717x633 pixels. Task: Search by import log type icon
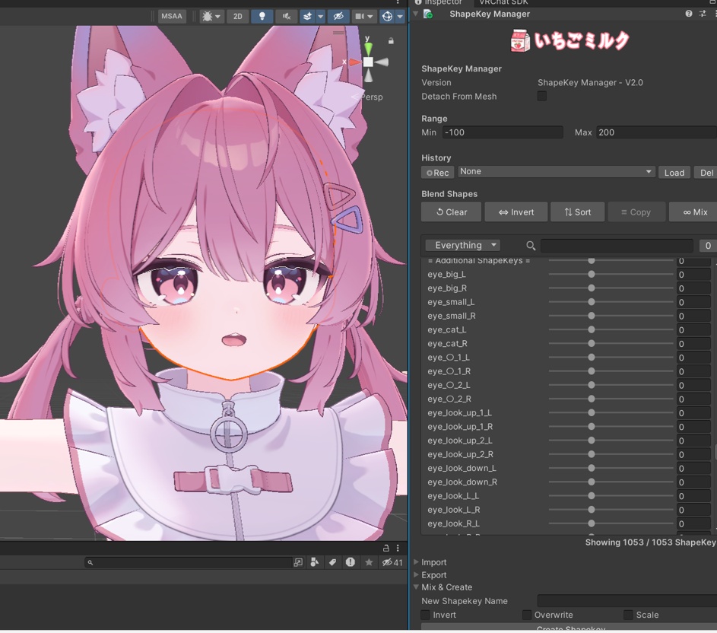(351, 562)
